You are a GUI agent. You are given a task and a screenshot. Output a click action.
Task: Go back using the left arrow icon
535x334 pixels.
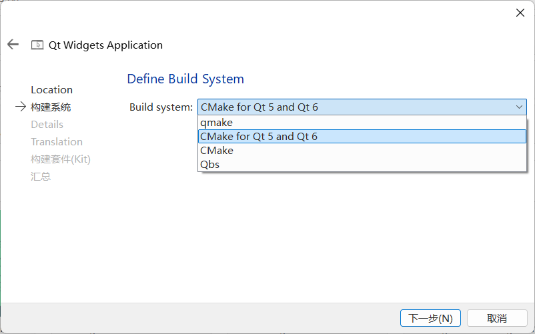pyautogui.click(x=13, y=44)
